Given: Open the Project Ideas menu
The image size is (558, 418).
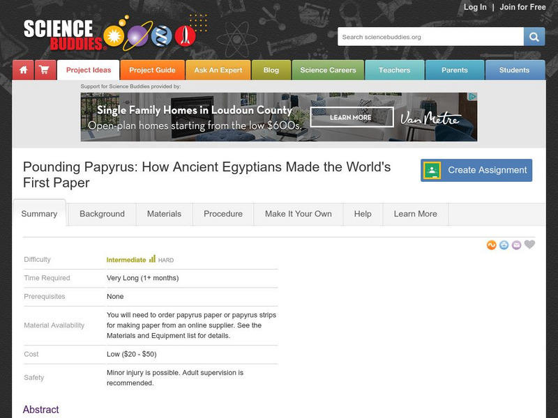Looking at the screenshot, I should 88,70.
